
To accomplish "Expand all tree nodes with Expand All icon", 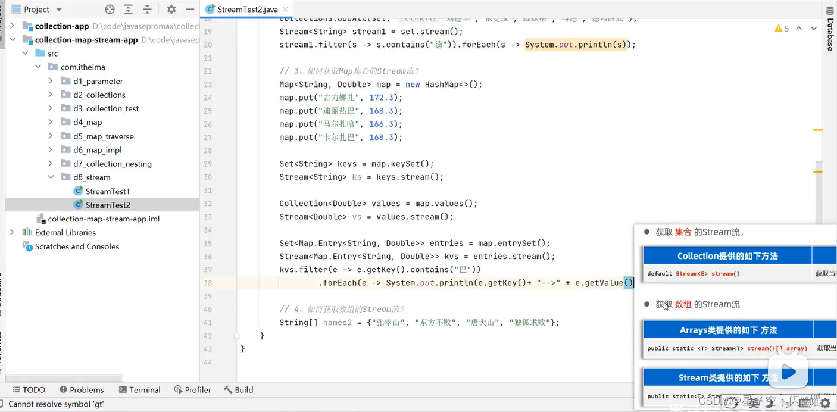I will [127, 9].
